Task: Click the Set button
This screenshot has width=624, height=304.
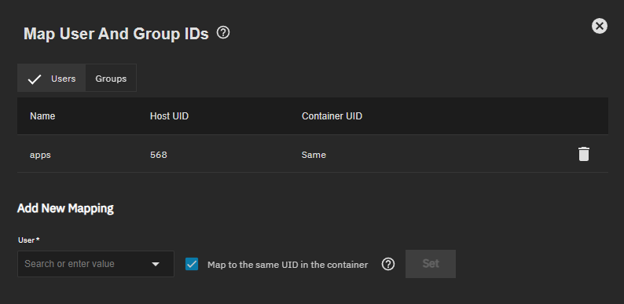Action: click(x=431, y=264)
